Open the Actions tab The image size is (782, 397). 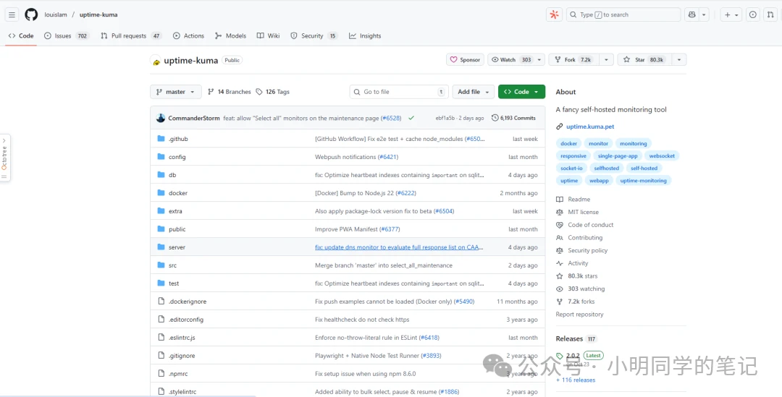188,36
